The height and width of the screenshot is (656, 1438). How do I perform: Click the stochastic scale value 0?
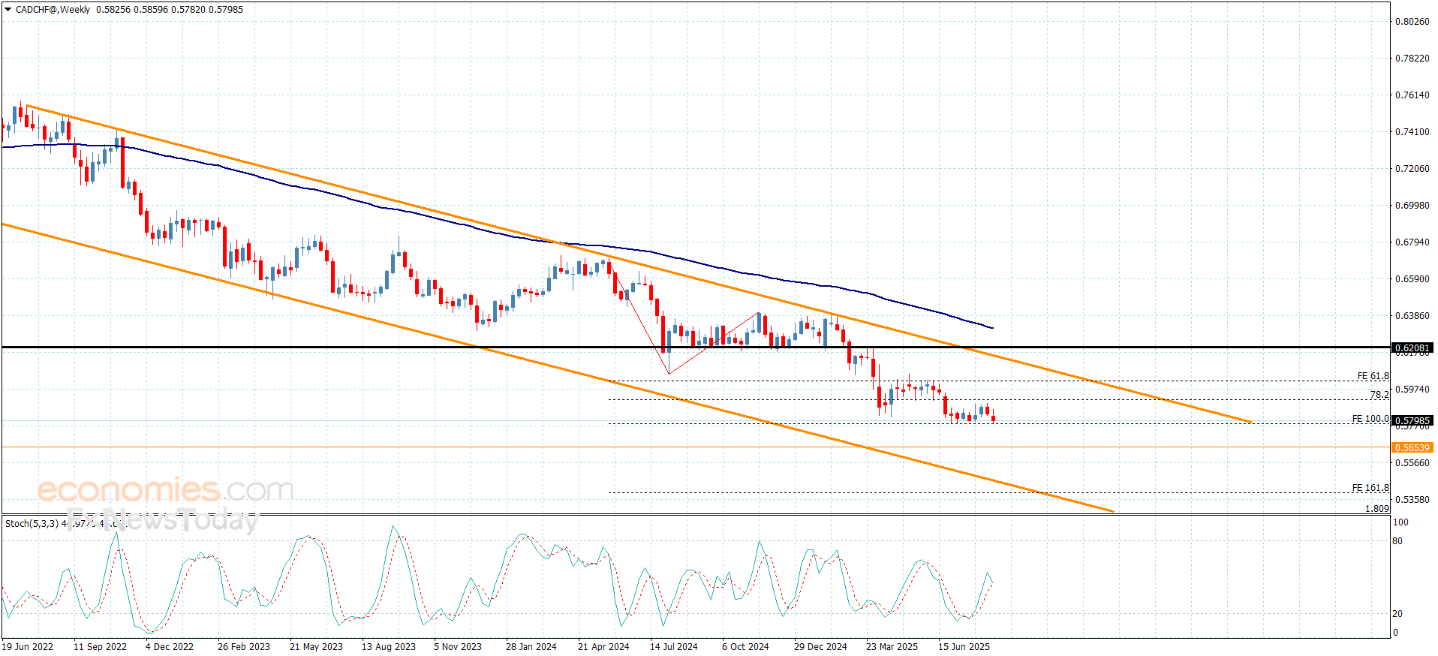click(1395, 633)
